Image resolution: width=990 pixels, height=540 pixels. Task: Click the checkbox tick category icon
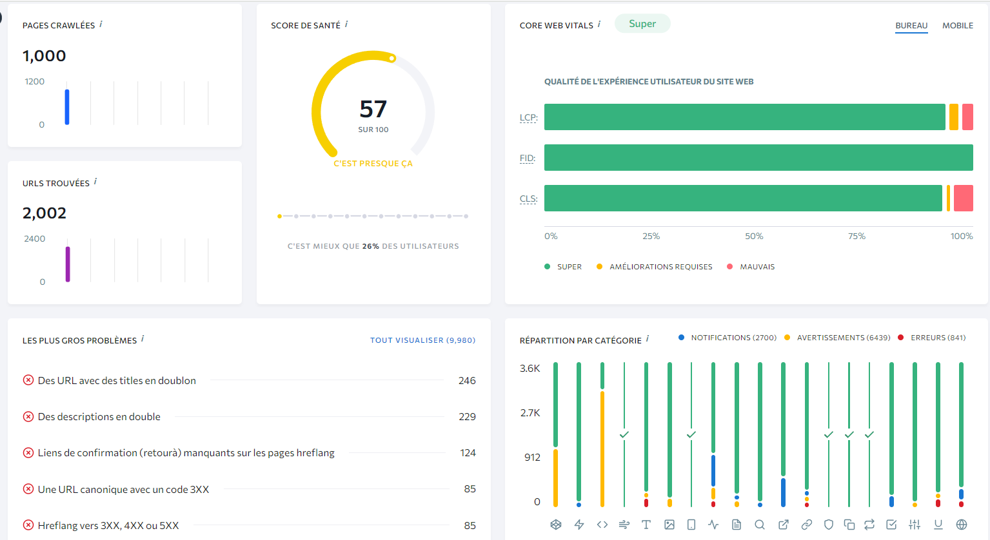coord(891,525)
